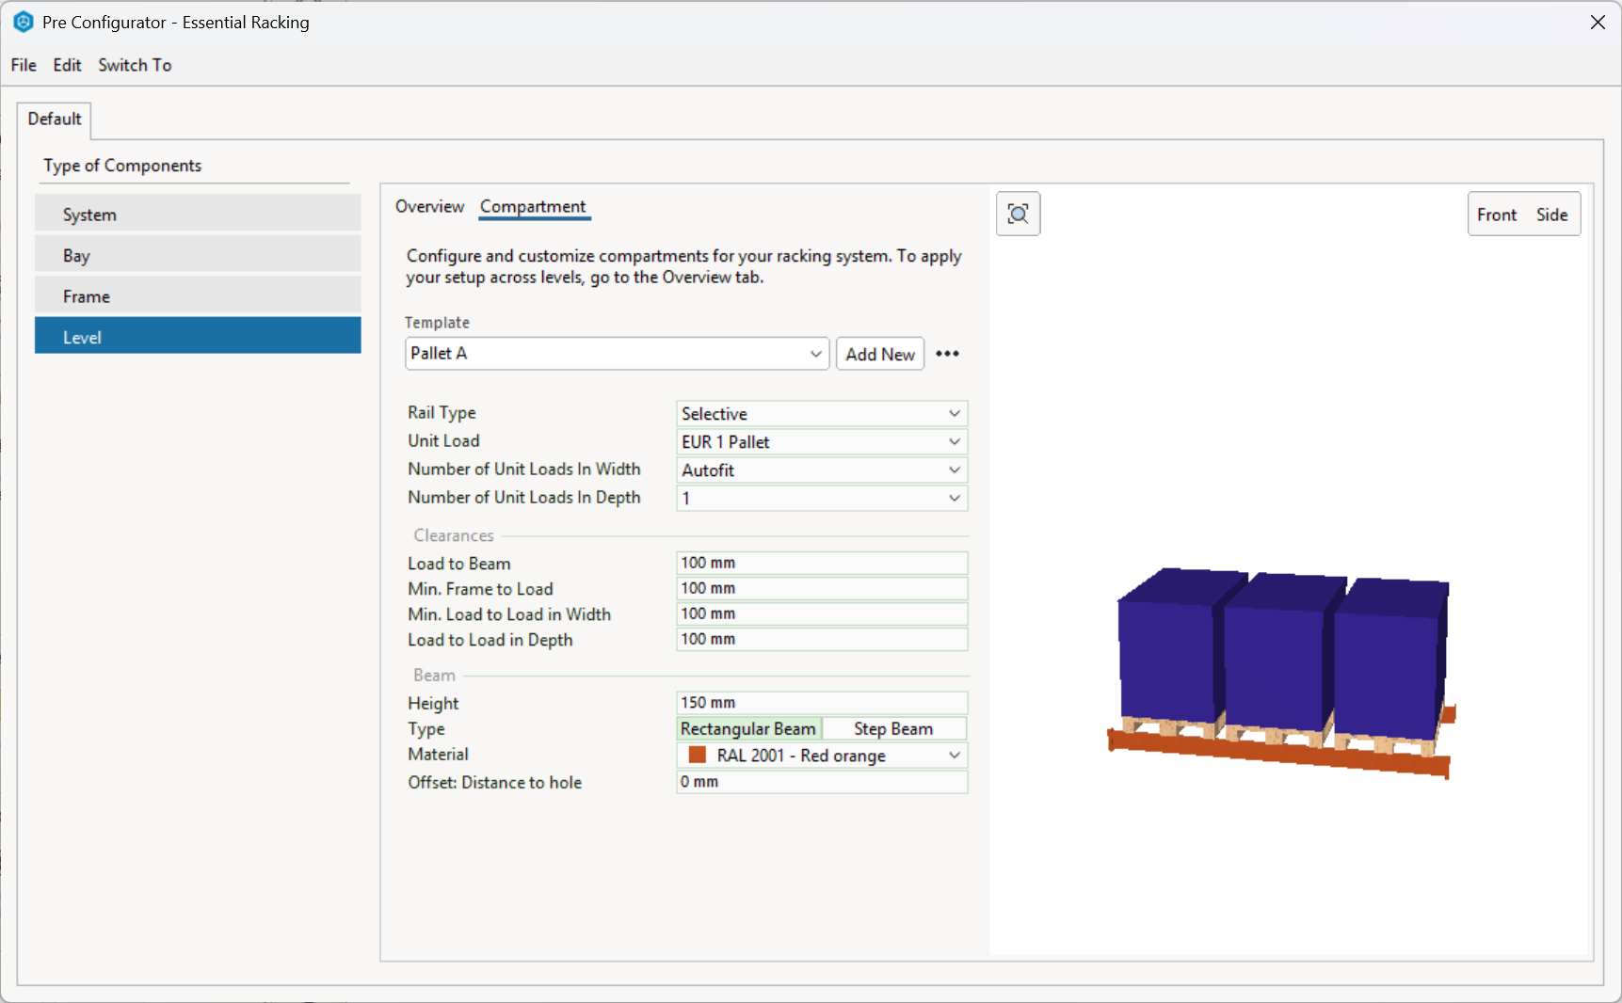Select Frame in component types

coord(198,296)
